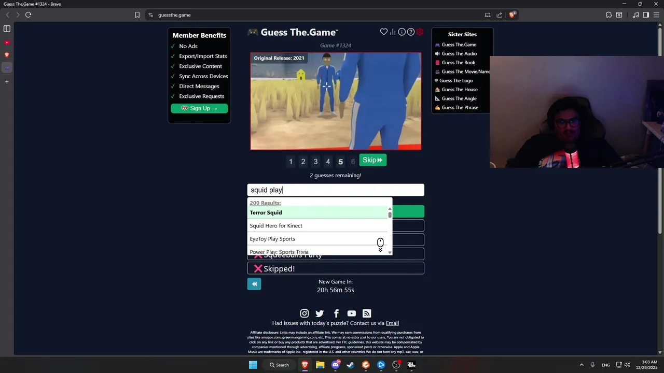The height and width of the screenshot is (373, 664).
Task: Open the Instagram icon link
Action: point(305,313)
